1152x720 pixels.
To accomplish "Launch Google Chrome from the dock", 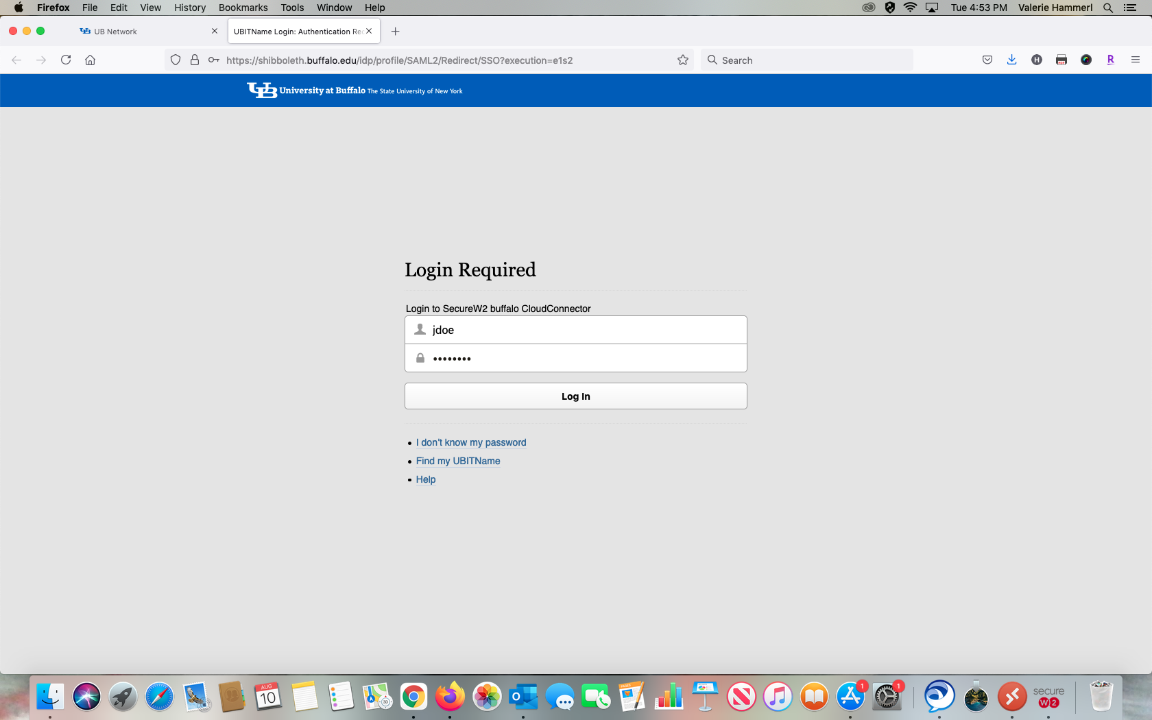I will 413,697.
